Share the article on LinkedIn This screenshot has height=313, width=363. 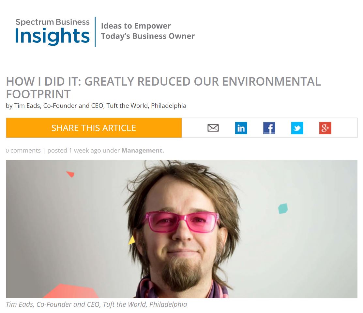point(241,128)
